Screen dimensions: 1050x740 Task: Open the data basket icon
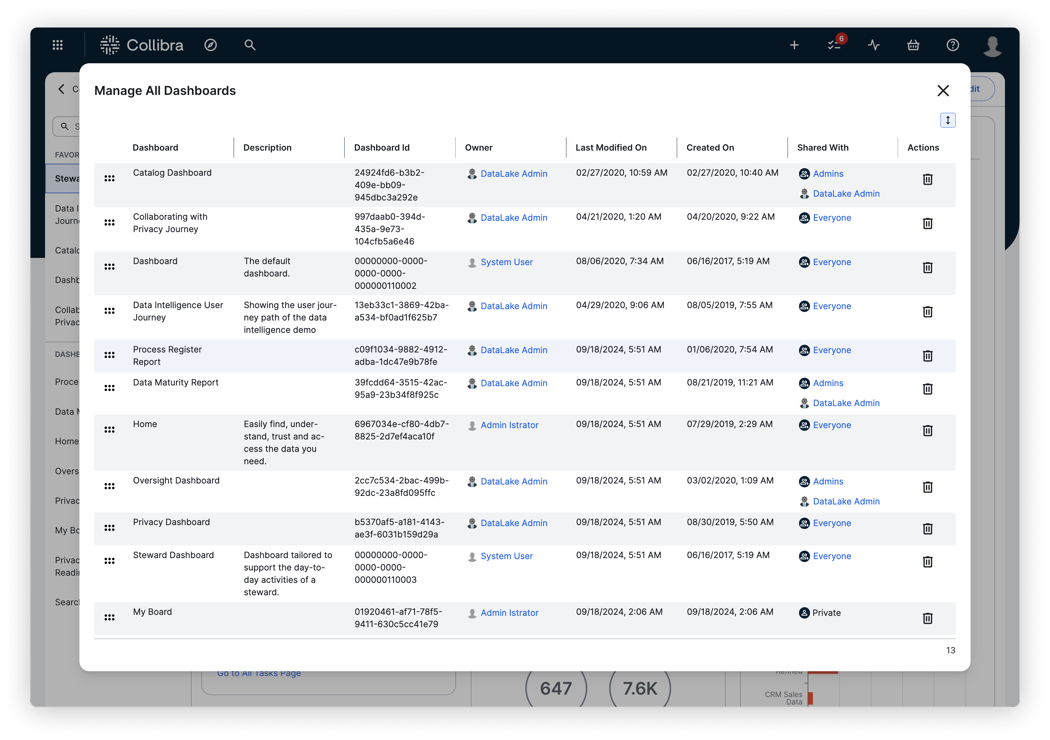[x=913, y=45]
